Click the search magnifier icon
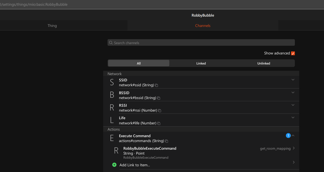The height and width of the screenshot is (172, 324). 111,43
